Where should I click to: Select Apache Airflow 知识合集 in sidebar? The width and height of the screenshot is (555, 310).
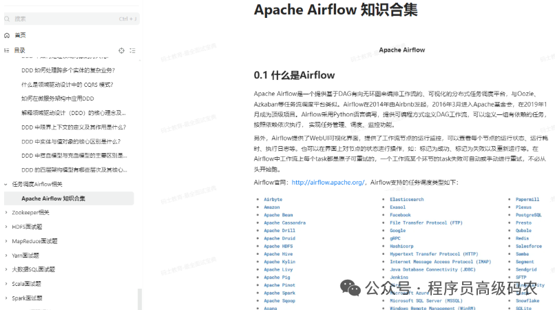pos(69,198)
